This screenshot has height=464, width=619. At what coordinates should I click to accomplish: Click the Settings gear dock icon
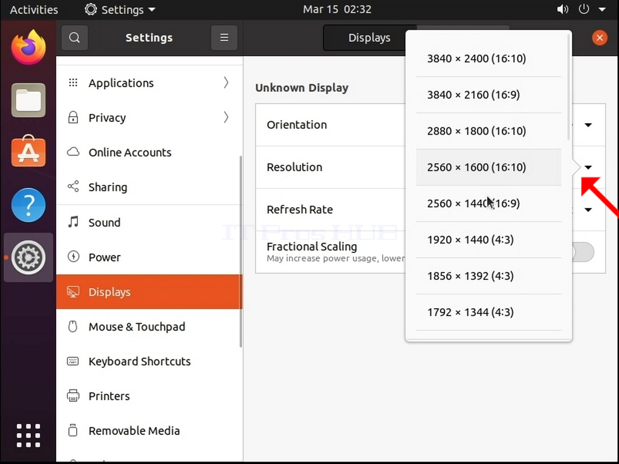[28, 257]
